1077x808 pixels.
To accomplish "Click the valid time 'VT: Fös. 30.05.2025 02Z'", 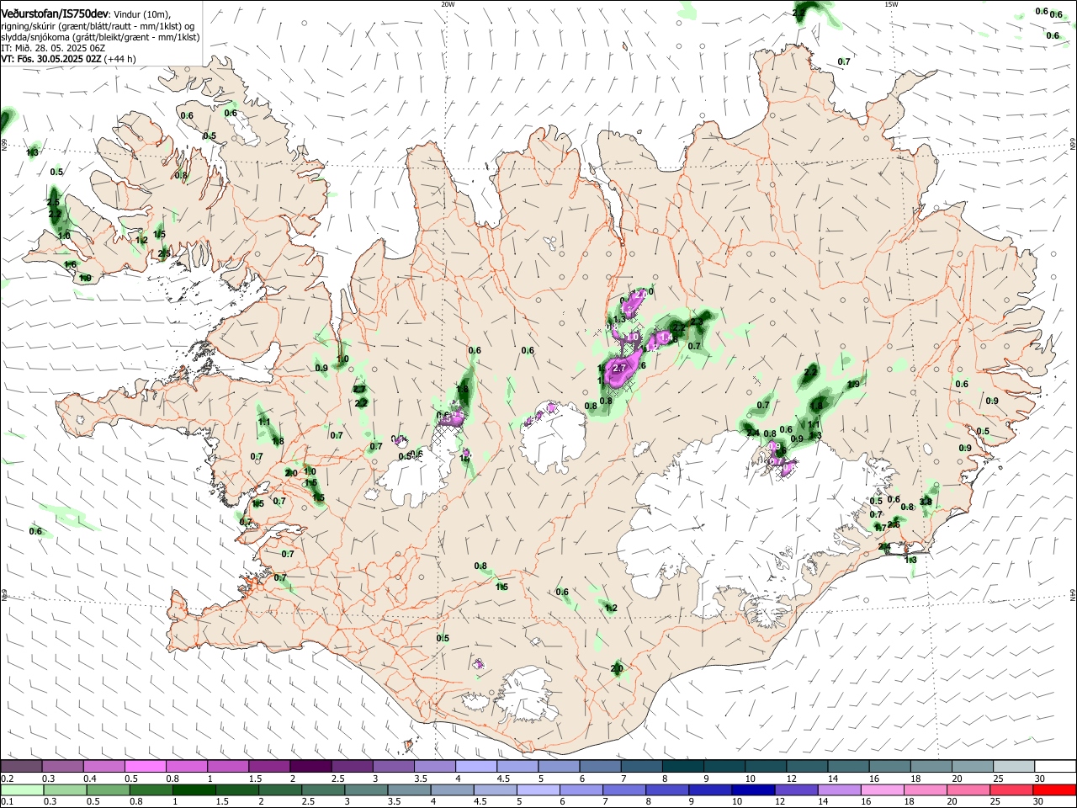I will pos(50,59).
